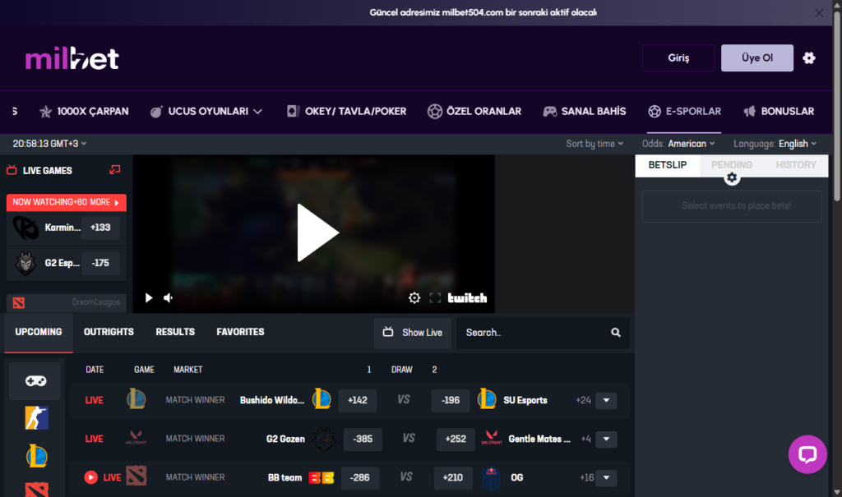Bet BB team at -286
The height and width of the screenshot is (497, 842).
coord(360,477)
